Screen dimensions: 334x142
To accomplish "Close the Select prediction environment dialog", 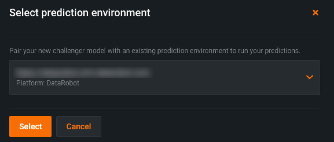I will [x=315, y=13].
